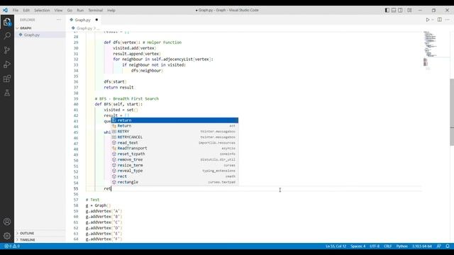Click Graph.py in the breadcrumb

tap(84, 28)
